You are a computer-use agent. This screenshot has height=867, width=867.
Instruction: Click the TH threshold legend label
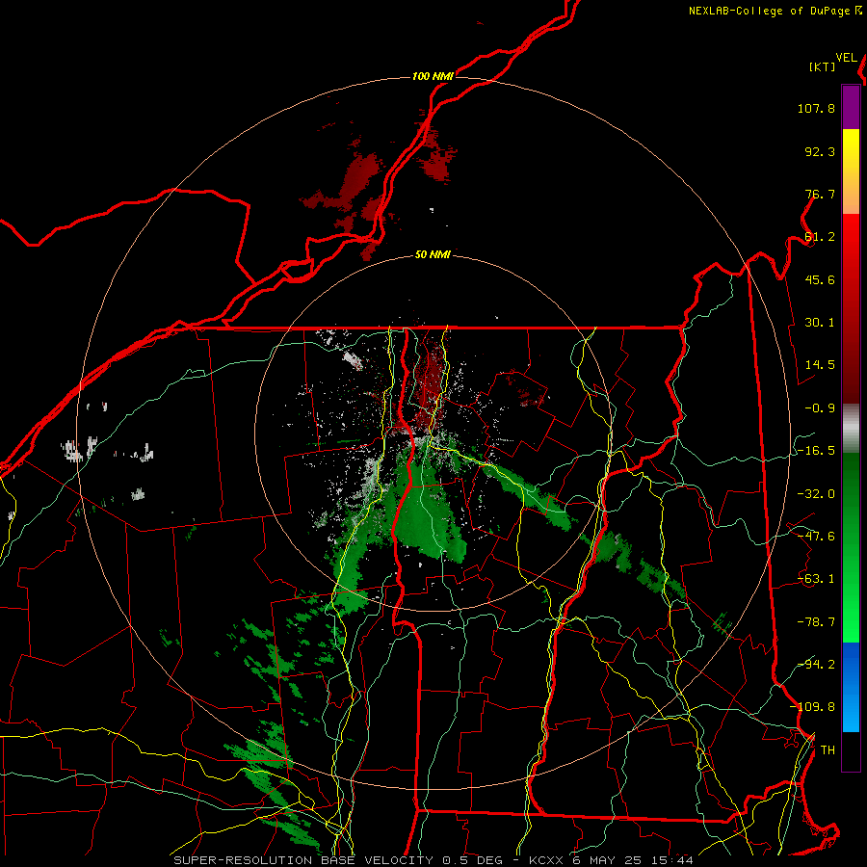coord(828,750)
